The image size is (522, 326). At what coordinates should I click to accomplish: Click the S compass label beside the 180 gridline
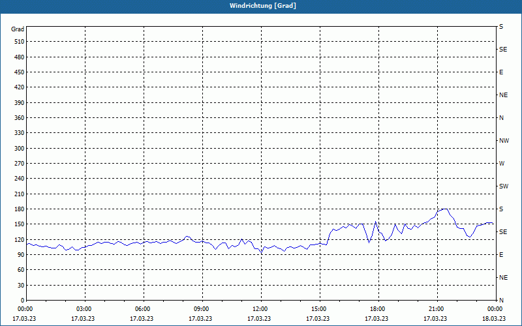pos(501,209)
